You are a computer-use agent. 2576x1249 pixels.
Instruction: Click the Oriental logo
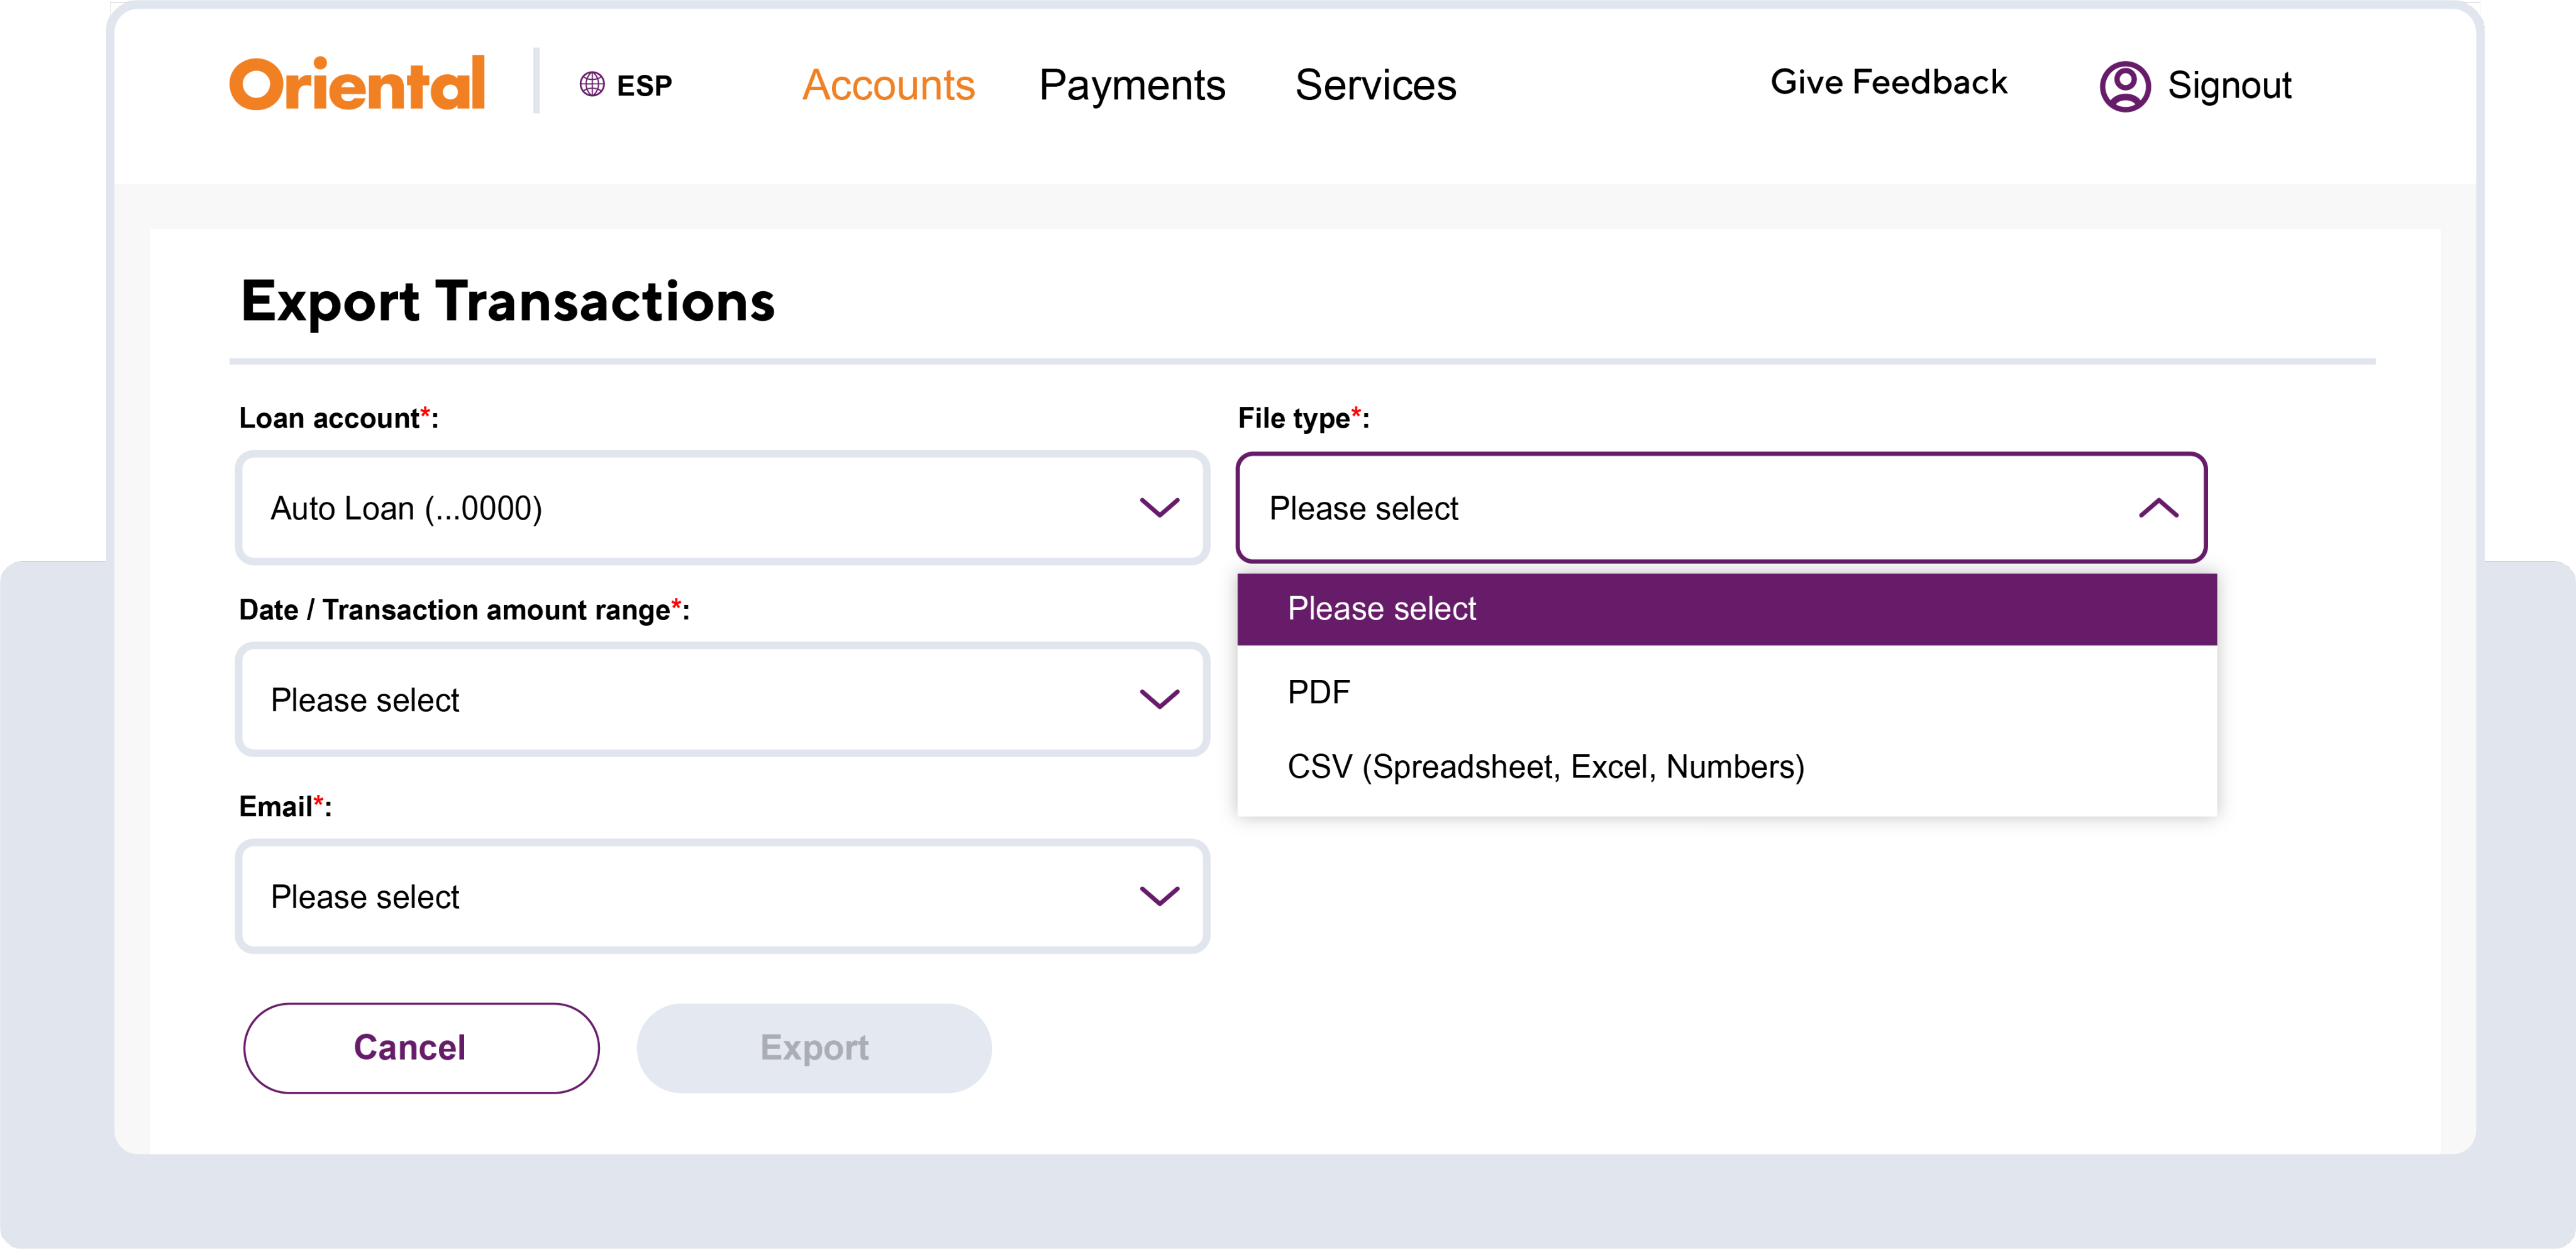(357, 84)
